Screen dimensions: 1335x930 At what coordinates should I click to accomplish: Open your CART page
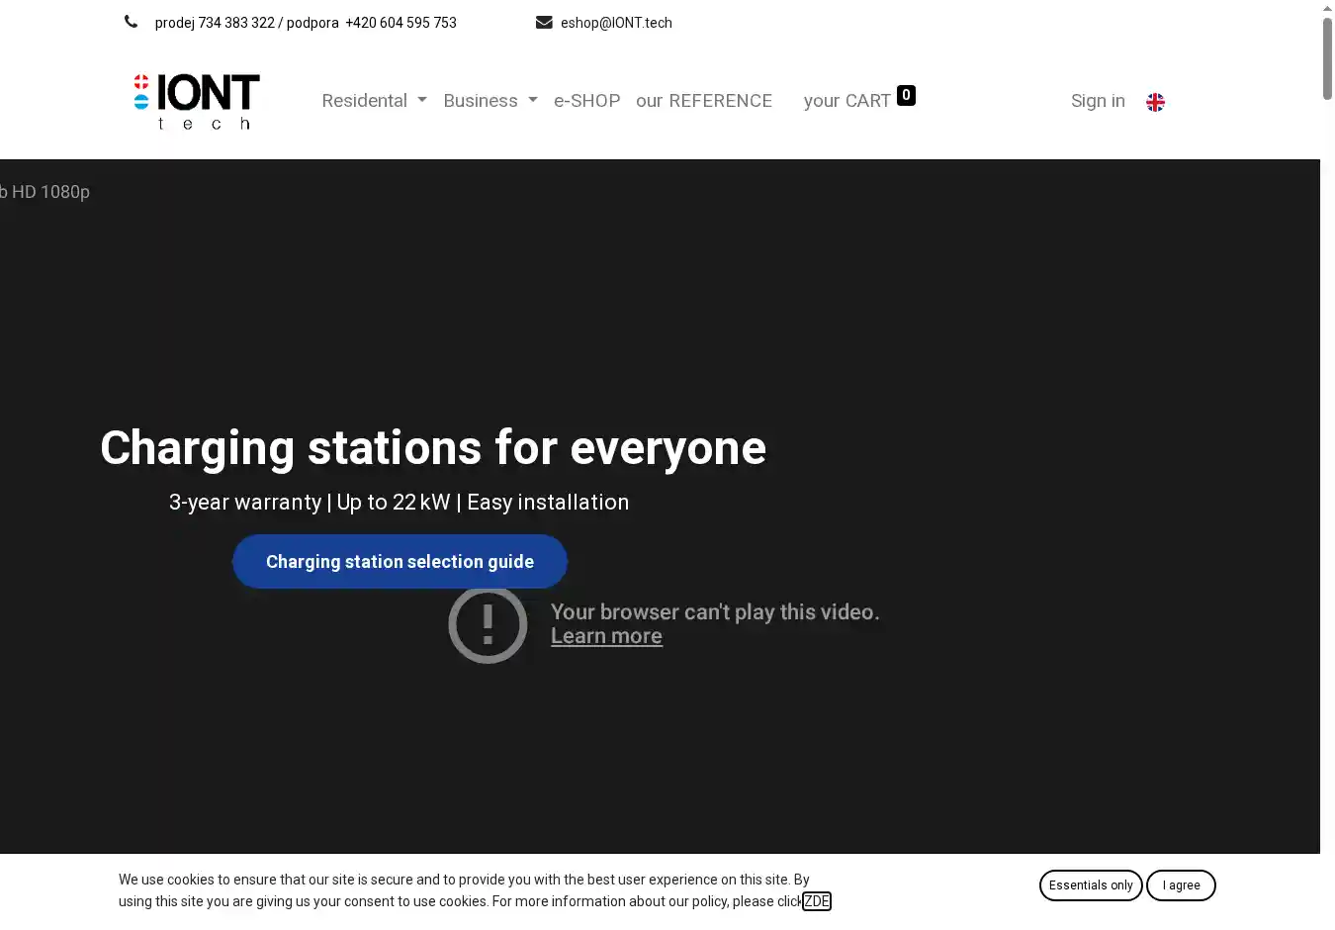[846, 101]
